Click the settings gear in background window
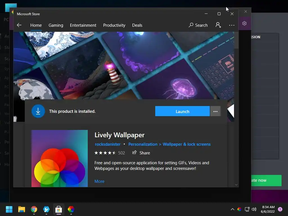288x216 pixels. (244, 23)
